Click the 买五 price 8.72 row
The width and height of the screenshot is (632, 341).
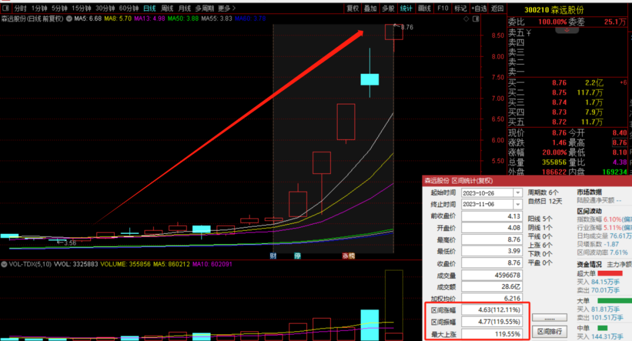click(x=568, y=122)
